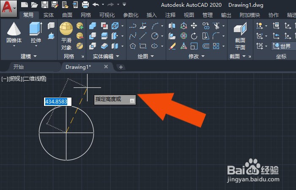Click Smooth Less mesh icon with red minus
This screenshot has height=190, width=296.
80,35
